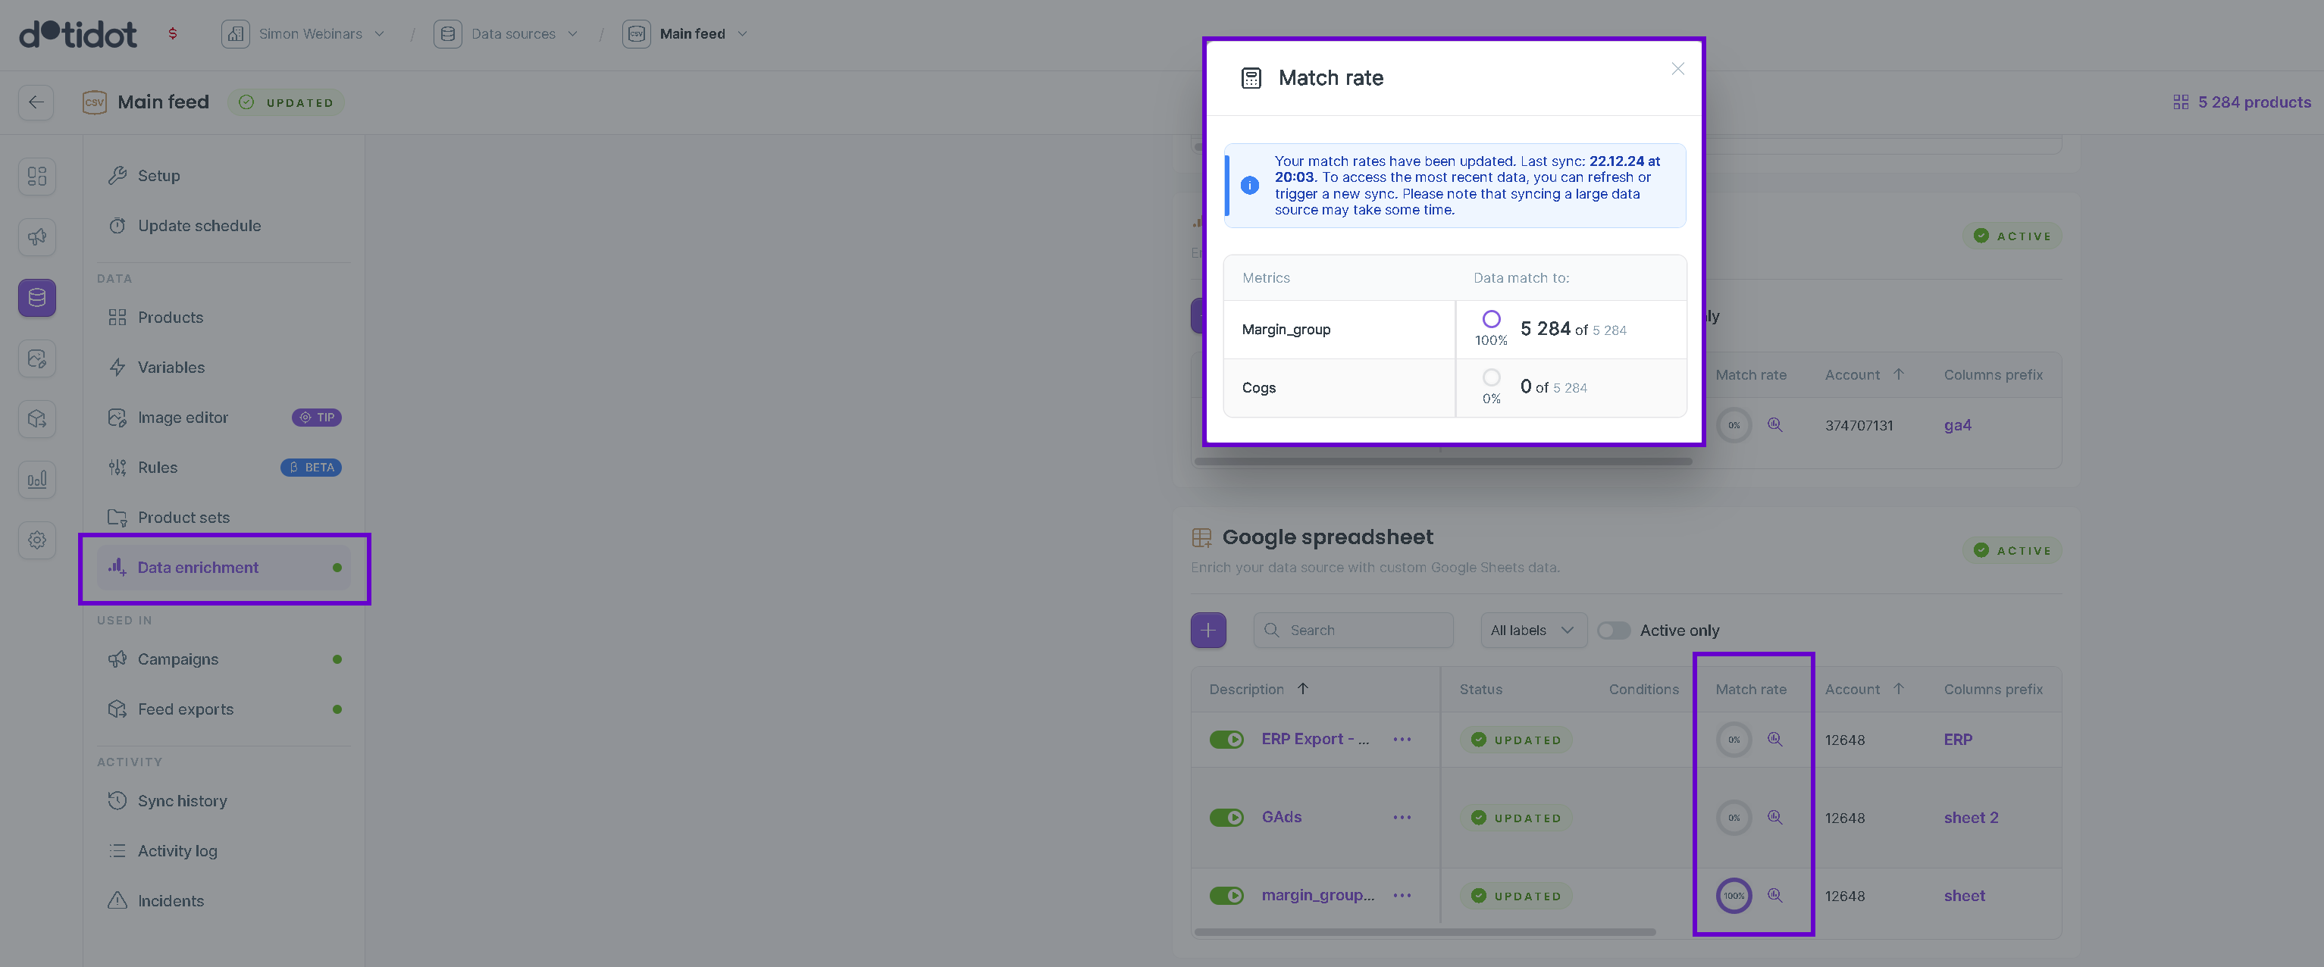Screen dimensions: 2324x967
Task: Open the settings gear in left rail
Action: pos(37,540)
